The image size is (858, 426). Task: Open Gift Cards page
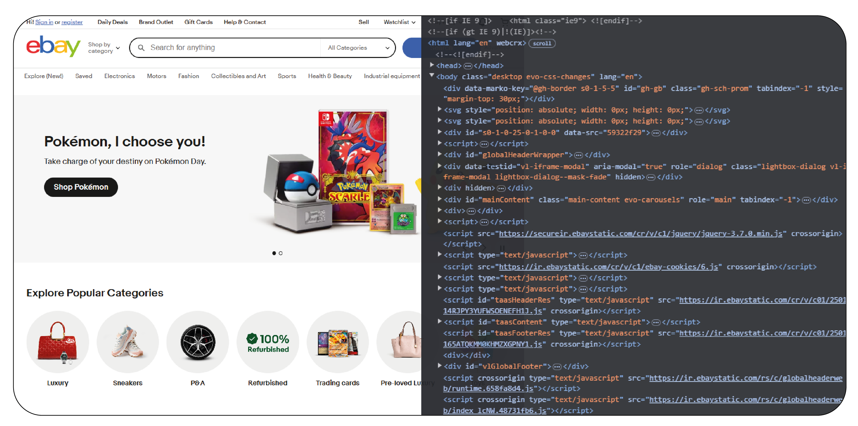point(198,22)
